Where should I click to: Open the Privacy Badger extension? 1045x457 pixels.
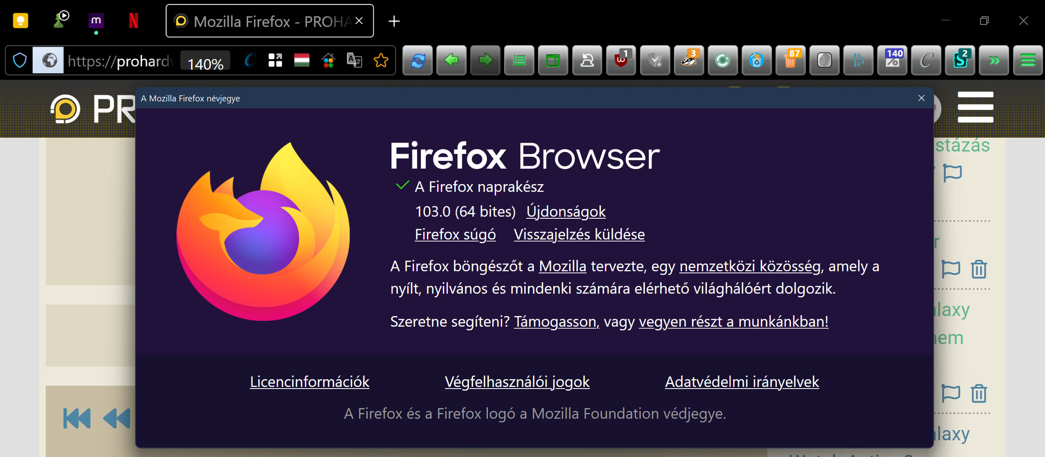(689, 60)
